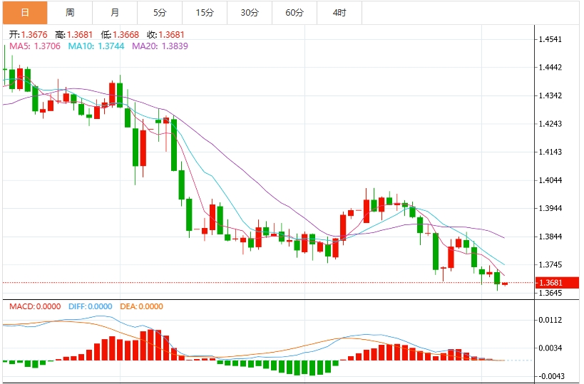Click the 1.4342 price axis label
This screenshot has width=584, height=384.
(x=550, y=95)
